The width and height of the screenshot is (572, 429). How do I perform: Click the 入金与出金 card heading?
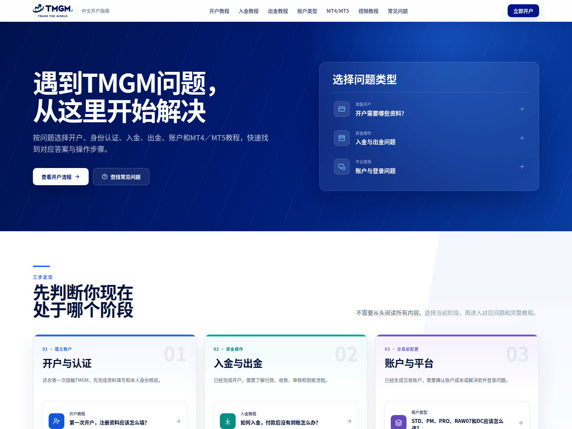[238, 364]
